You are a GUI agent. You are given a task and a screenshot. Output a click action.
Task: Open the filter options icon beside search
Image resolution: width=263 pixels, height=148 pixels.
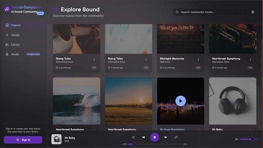[x=253, y=12]
